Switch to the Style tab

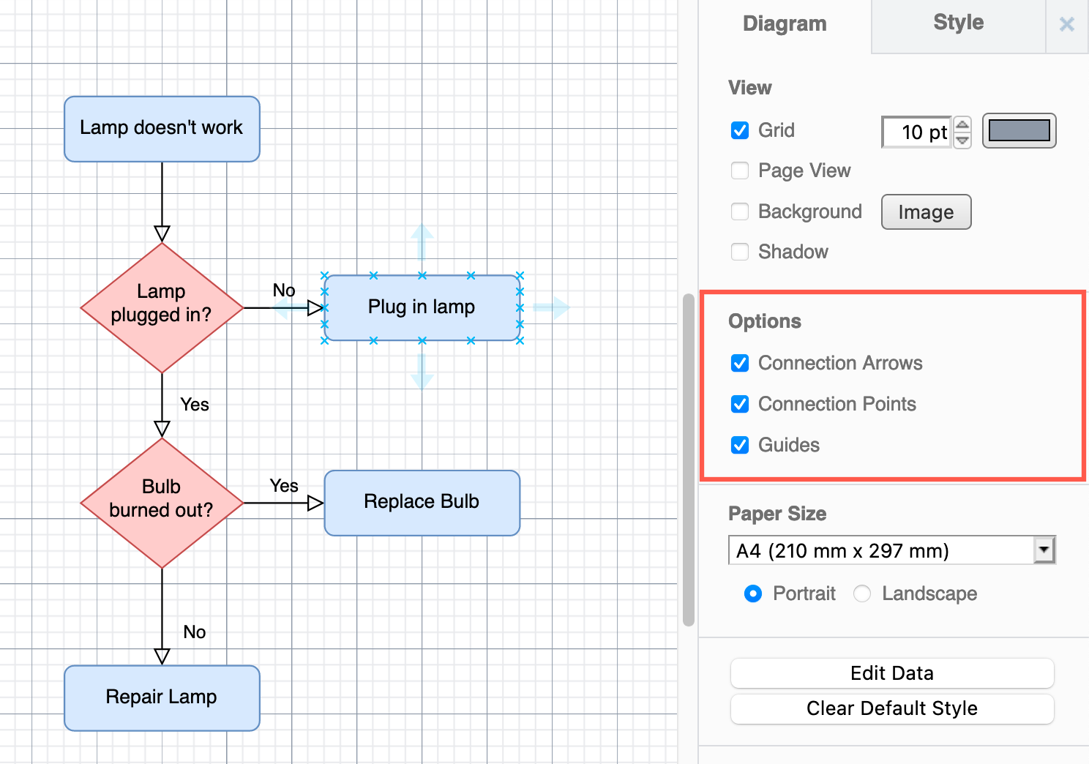957,22
